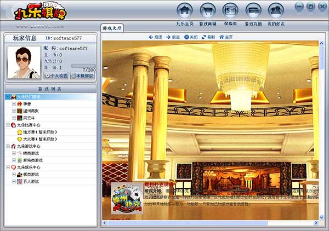
Task: Go to 主页 in browser toolbar
Action: coord(225,37)
